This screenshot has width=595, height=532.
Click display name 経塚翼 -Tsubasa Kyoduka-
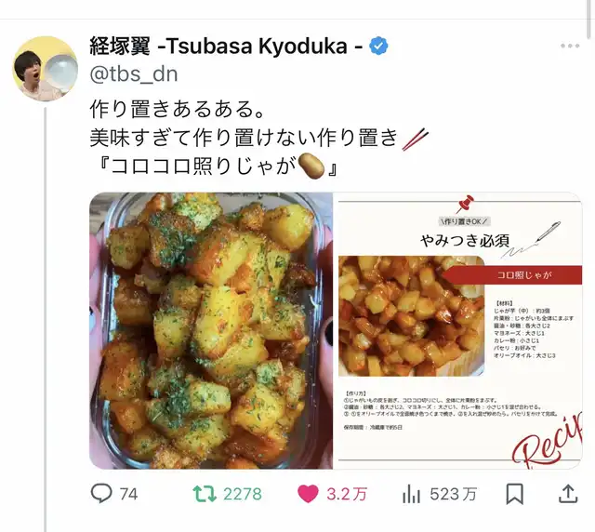click(226, 46)
